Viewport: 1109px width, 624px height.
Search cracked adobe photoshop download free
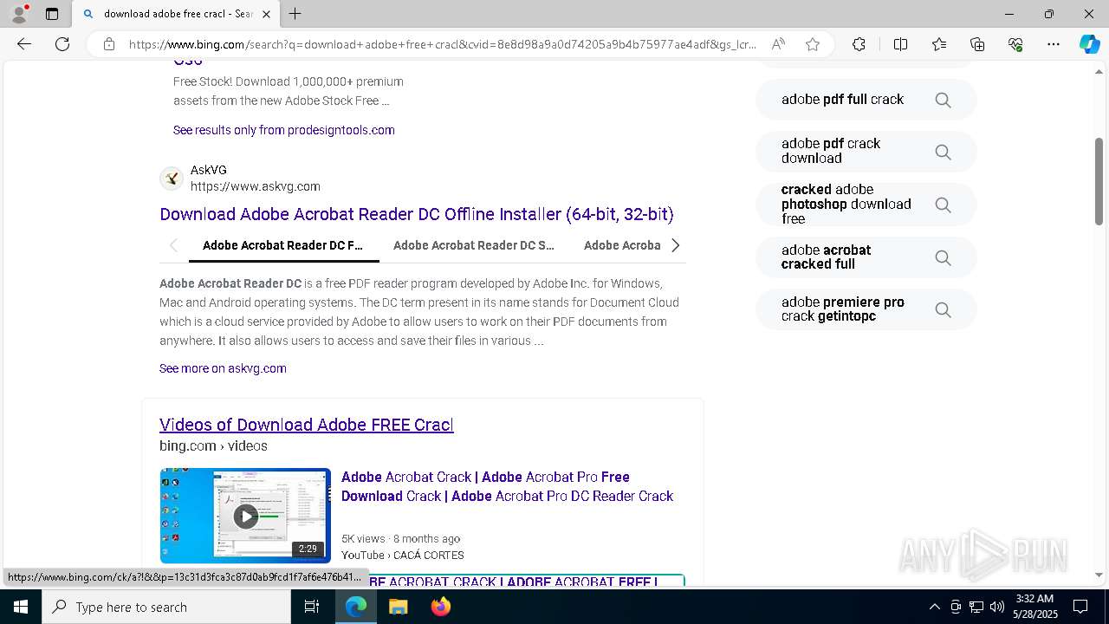coord(866,205)
